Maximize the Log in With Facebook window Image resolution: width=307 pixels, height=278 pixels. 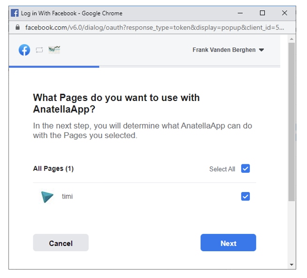click(x=262, y=13)
